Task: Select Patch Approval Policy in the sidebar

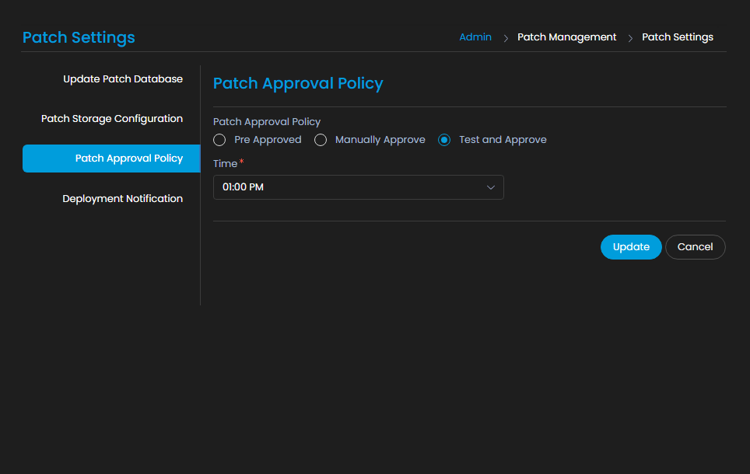Action: point(128,159)
